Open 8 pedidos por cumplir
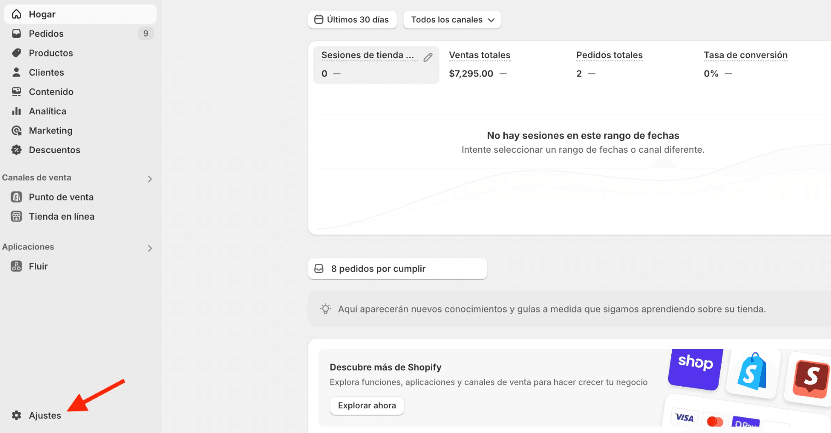Viewport: 831px width, 433px height. [397, 268]
